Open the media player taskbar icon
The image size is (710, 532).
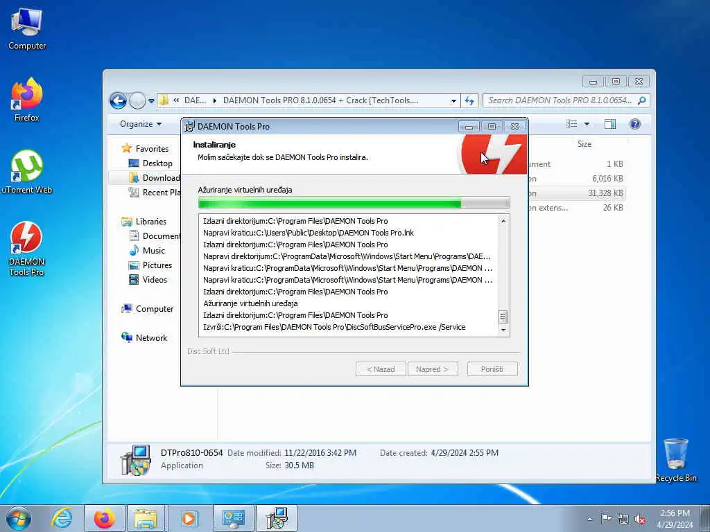point(189,518)
